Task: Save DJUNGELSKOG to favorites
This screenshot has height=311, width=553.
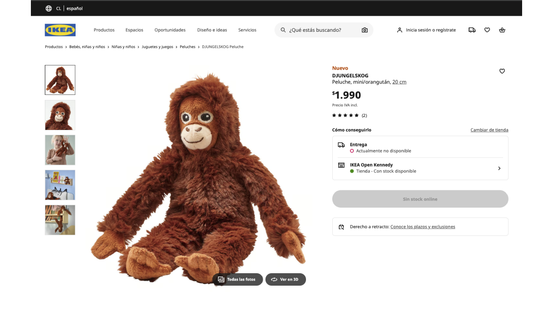Action: click(502, 71)
